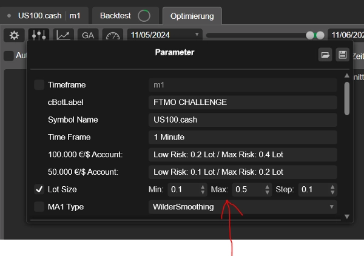
Task: Decrease Lot Size Step with down arrow
Action: (x=332, y=192)
